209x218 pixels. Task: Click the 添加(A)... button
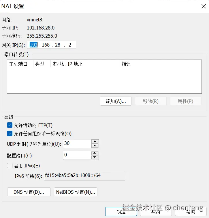pyautogui.click(x=116, y=101)
